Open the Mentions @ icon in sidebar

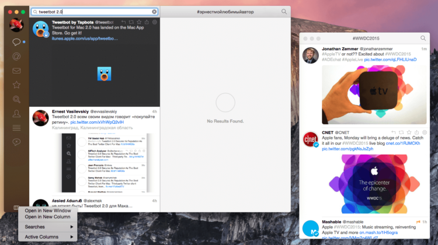[16, 57]
